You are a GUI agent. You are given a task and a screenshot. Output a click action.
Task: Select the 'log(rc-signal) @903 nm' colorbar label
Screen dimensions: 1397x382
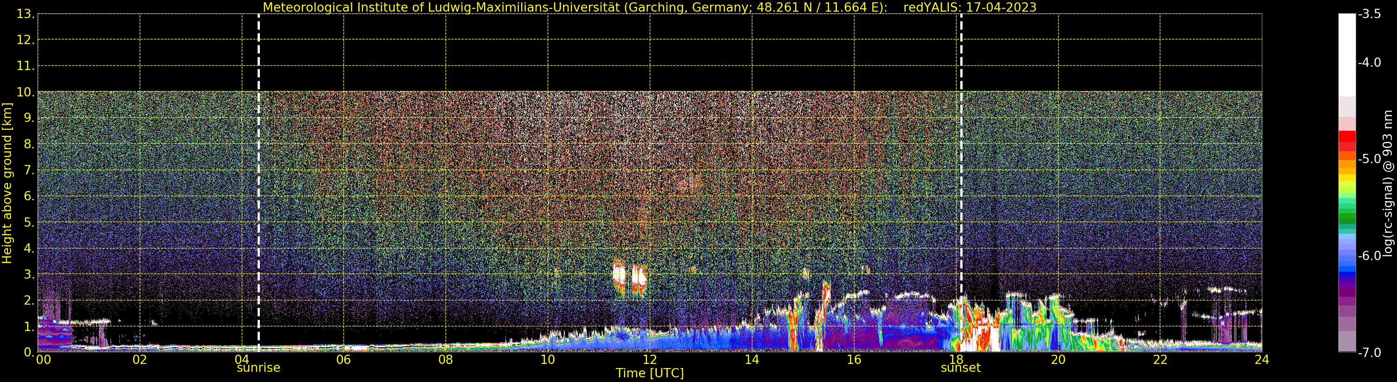pyautogui.click(x=1387, y=183)
